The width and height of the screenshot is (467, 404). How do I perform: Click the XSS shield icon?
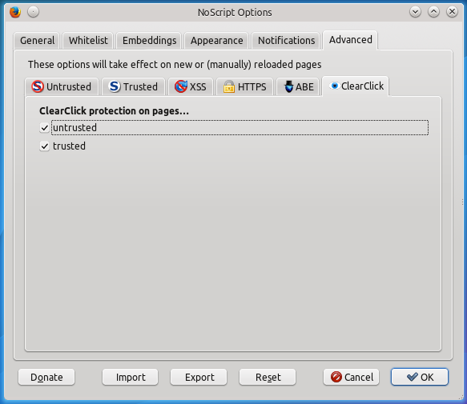(x=181, y=86)
